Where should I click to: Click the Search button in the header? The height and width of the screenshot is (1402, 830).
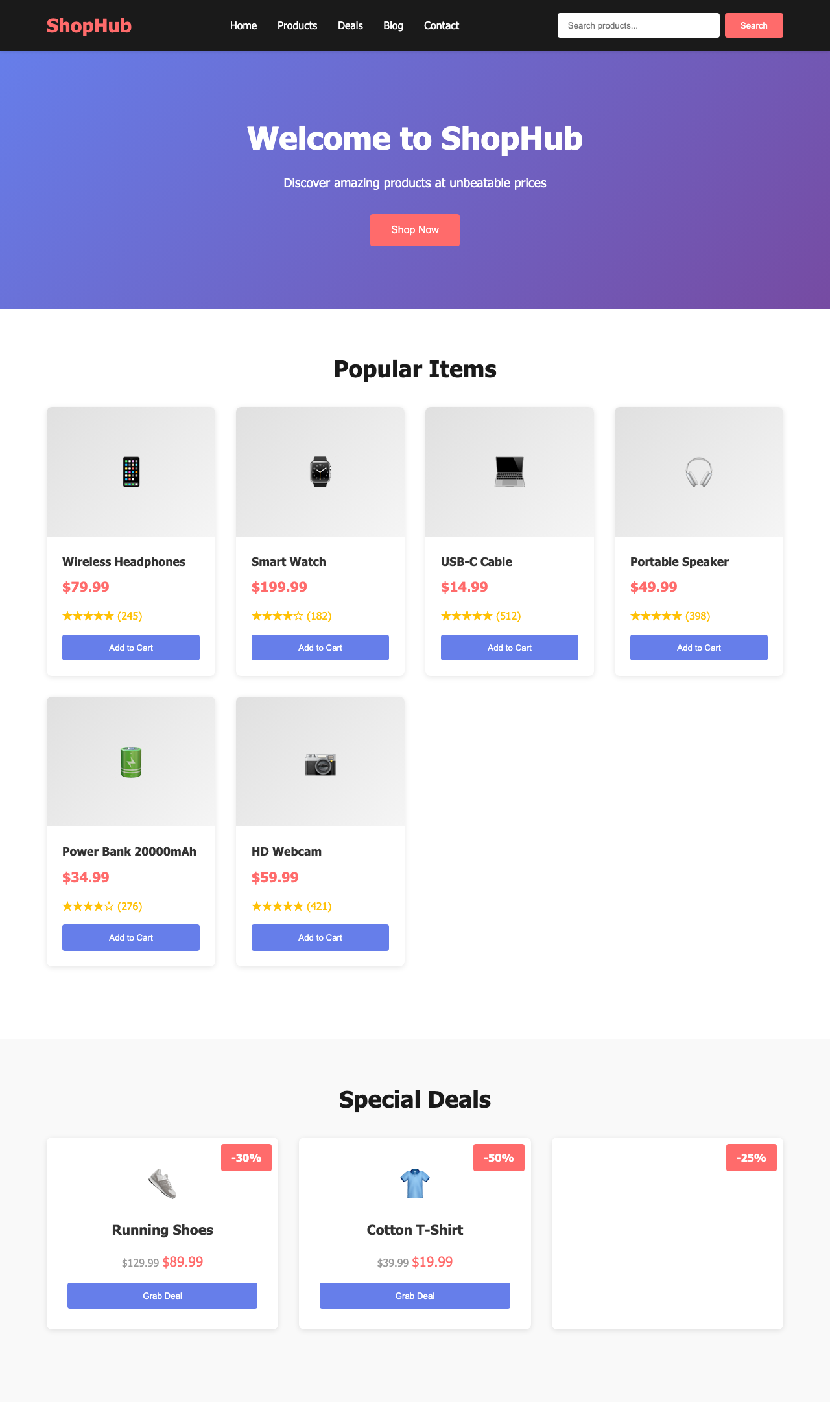coord(753,25)
